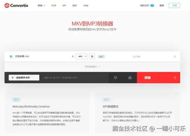Click the MKV format tag

coord(16,100)
